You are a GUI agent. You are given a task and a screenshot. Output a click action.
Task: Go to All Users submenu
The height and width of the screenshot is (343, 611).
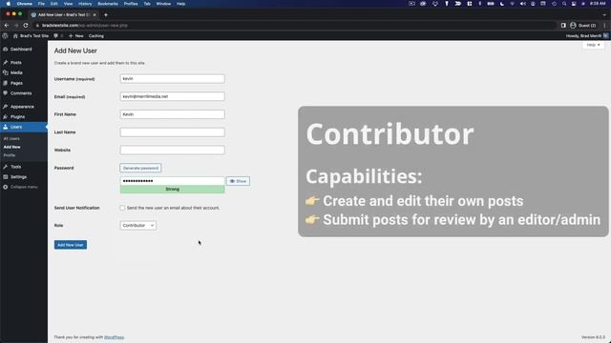[11, 139]
